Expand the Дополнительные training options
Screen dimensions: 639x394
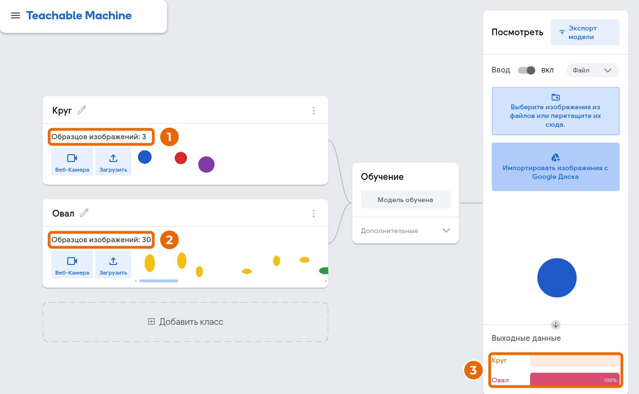tap(406, 231)
